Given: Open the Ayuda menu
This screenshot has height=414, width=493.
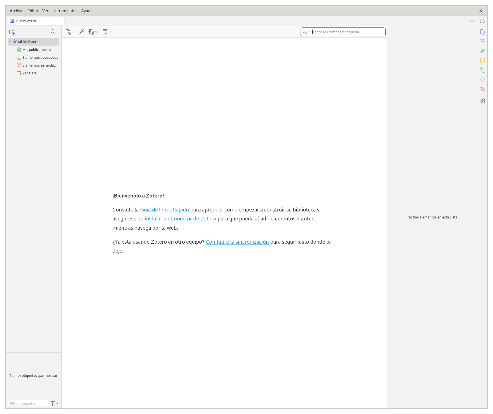Looking at the screenshot, I should [87, 11].
